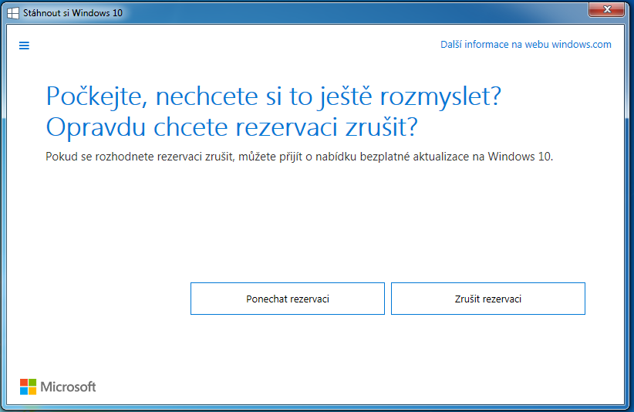Image resolution: width=634 pixels, height=412 pixels.
Task: Click the window title 'Stáhnout si Windows 10'
Action: coord(73,13)
